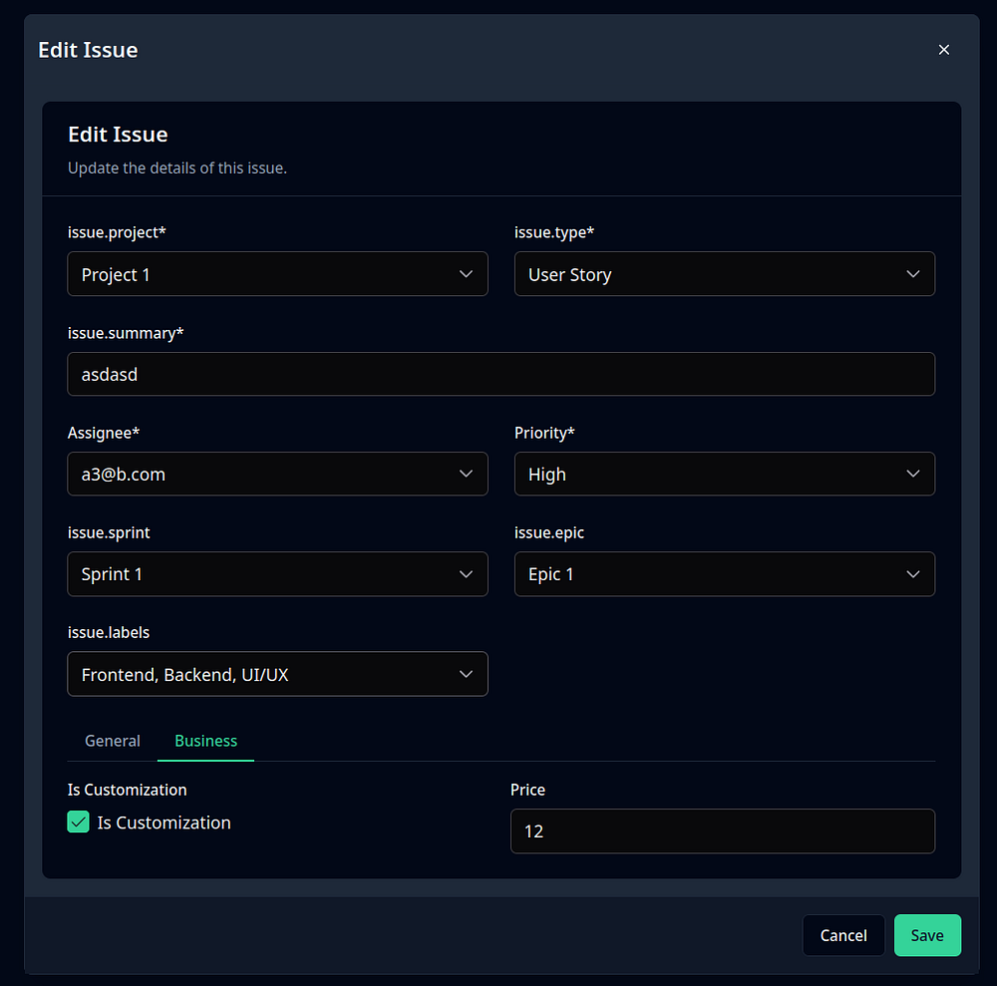Click chevron arrow on Priority dropdown
Viewport: 997px width, 986px height.
point(912,474)
